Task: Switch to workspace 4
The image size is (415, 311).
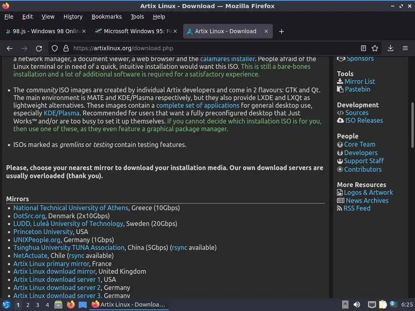Action: 47,305
